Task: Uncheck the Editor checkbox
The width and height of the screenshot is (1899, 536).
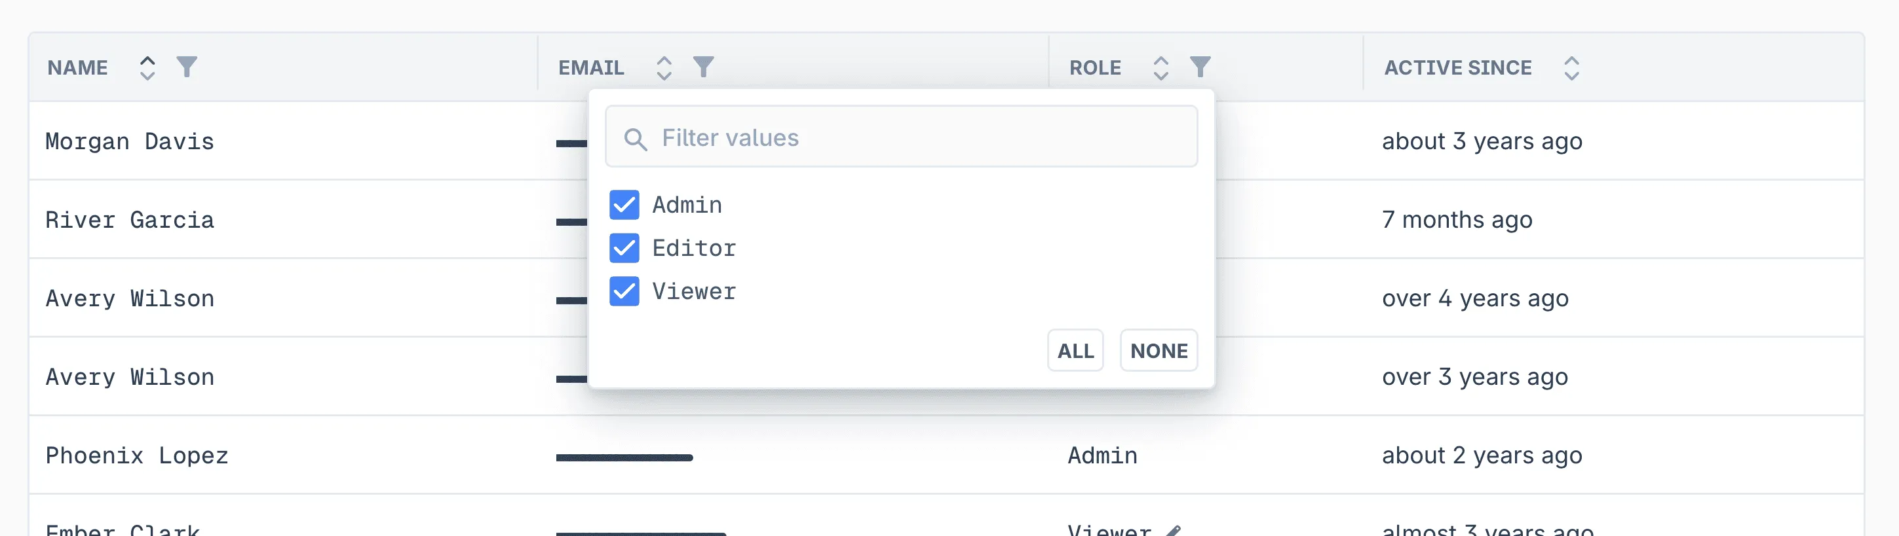Action: coord(624,248)
